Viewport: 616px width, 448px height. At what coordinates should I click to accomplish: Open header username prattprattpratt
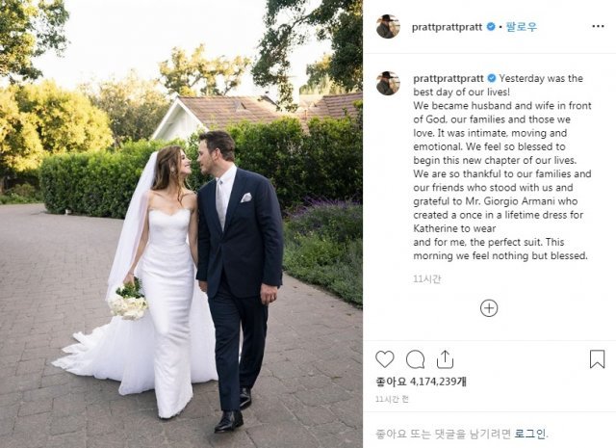click(x=447, y=27)
